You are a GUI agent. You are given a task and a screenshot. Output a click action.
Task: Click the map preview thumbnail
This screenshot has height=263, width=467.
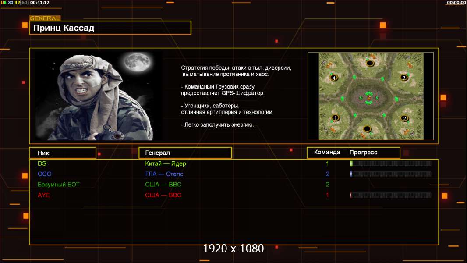[x=371, y=96]
